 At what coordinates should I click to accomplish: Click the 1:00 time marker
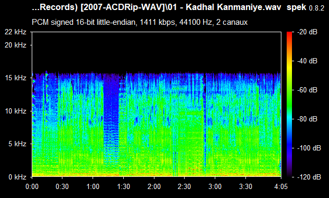click(x=93, y=186)
